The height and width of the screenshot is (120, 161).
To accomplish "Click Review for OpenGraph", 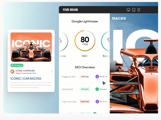I will pyautogui.click(x=103, y=89).
